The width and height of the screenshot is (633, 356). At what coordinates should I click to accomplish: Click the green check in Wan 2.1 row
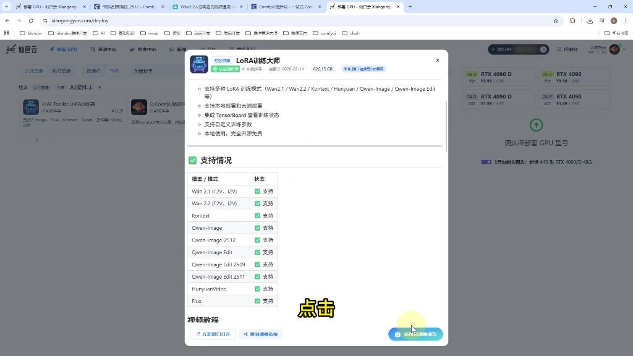point(258,192)
